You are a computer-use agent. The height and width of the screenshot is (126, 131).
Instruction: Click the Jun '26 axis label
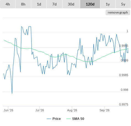pyautogui.click(x=8, y=110)
